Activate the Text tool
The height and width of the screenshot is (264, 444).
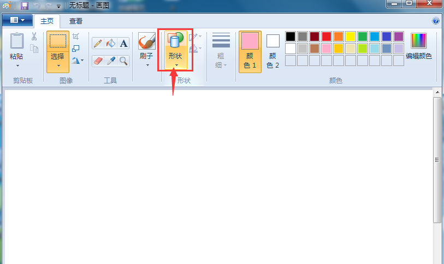click(123, 44)
